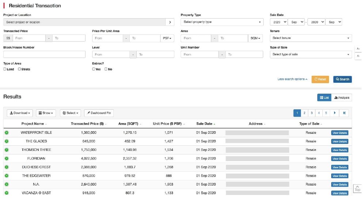Screen dimensions: 363x199
Task: View Details for WATERFRONT ISLE
Action: [x=340, y=133]
